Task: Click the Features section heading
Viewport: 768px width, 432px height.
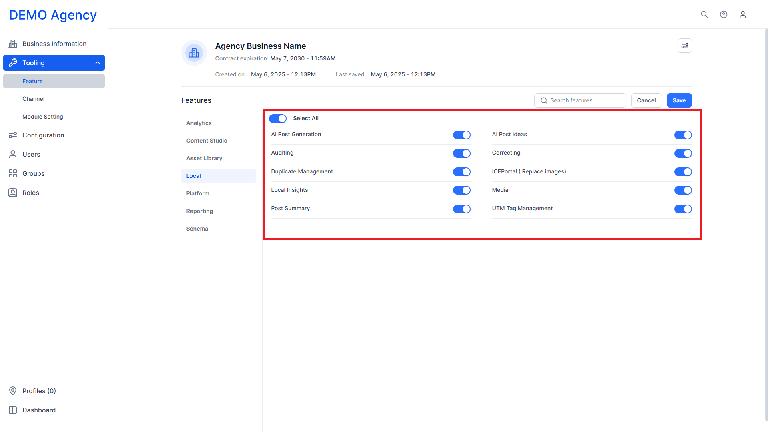Action: [x=197, y=100]
